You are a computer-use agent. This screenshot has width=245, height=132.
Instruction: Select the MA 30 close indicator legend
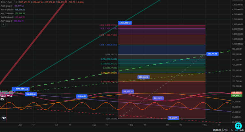point(13,17)
